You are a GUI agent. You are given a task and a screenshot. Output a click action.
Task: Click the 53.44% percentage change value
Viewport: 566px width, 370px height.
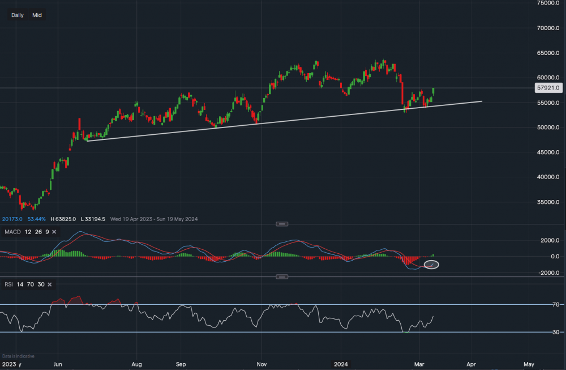tap(36, 219)
